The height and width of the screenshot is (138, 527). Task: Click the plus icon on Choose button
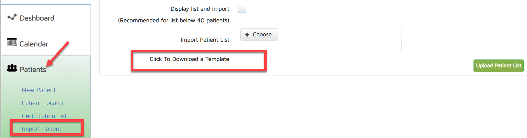pos(247,35)
